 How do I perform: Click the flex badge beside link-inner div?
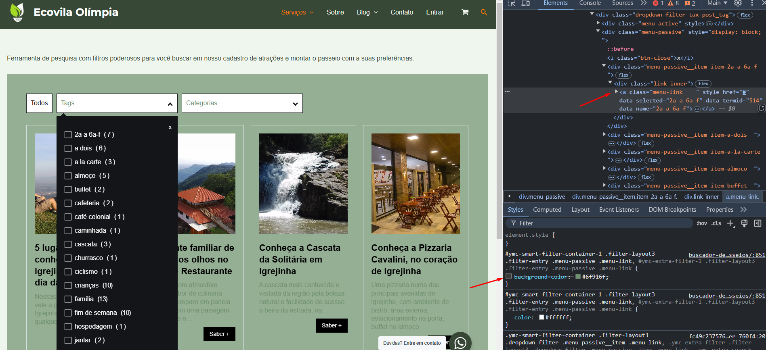(703, 84)
